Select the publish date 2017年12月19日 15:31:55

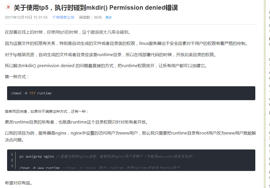[26, 17]
